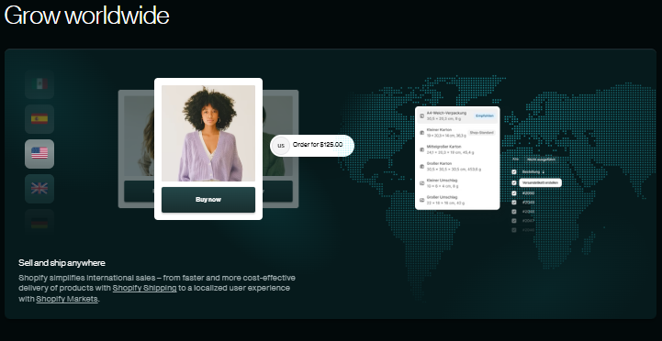This screenshot has width=662, height=341.
Task: Choose Großer Karton from package list
Action: point(457,166)
